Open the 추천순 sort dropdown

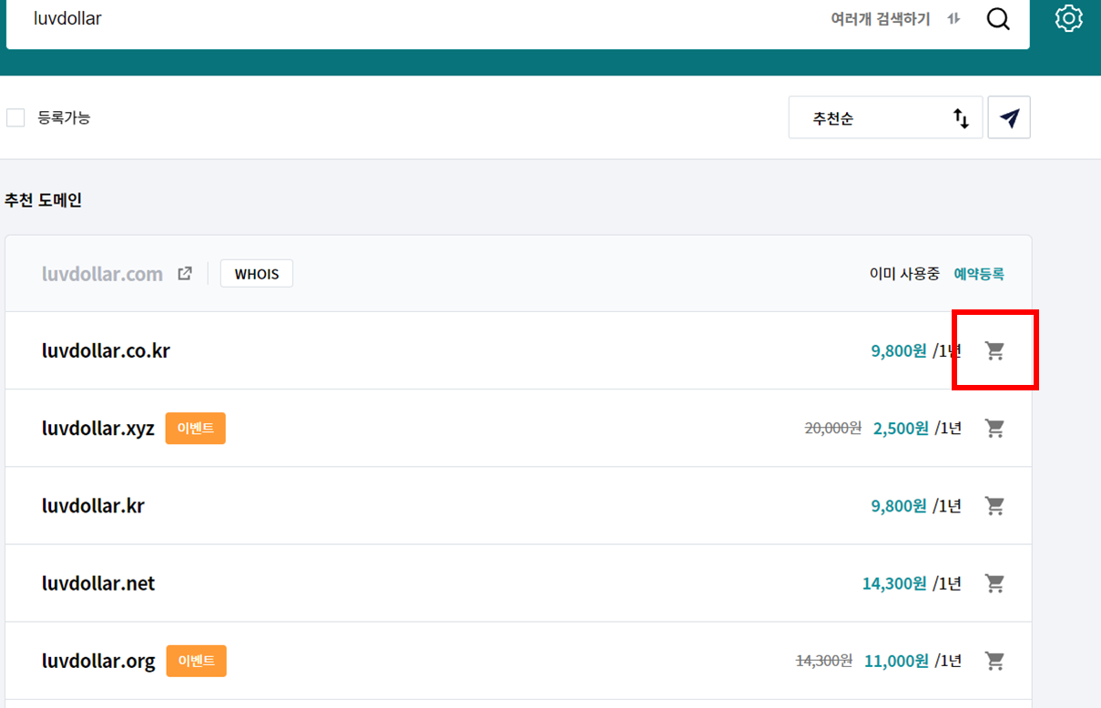point(885,117)
